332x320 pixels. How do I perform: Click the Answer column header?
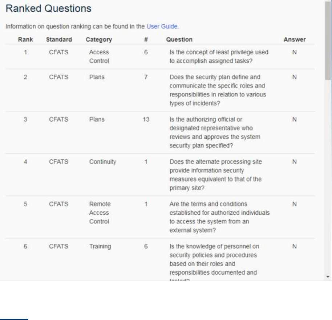tap(294, 40)
